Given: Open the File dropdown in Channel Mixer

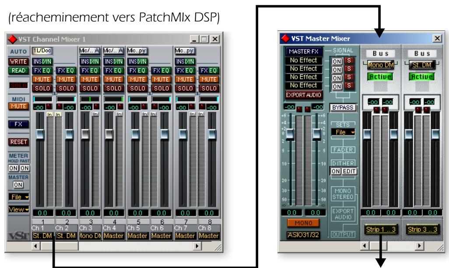Looking at the screenshot, I should pos(18,197).
